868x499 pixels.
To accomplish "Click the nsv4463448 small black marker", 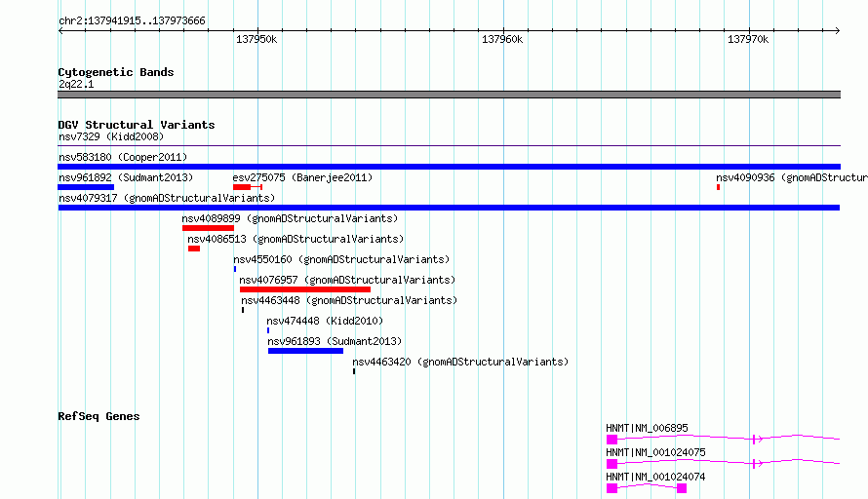I will click(243, 310).
